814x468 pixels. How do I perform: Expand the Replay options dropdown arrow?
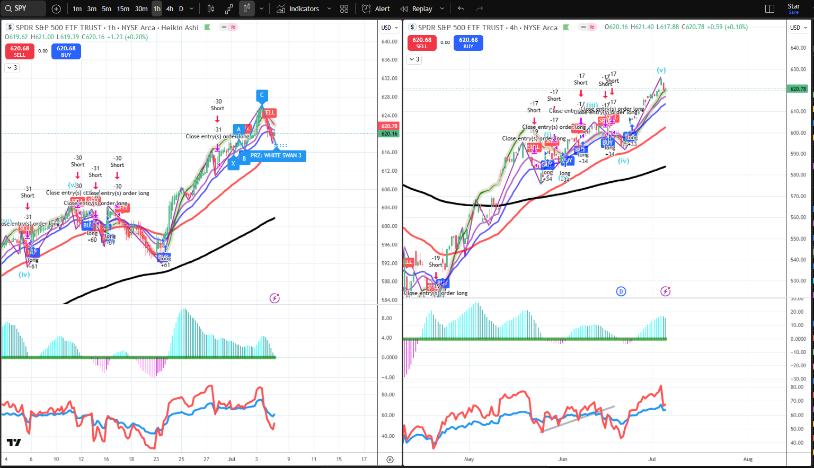[x=442, y=9]
